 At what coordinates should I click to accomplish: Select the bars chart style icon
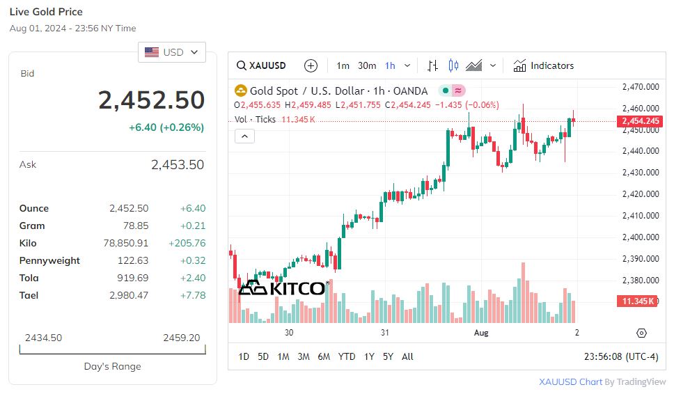[432, 66]
